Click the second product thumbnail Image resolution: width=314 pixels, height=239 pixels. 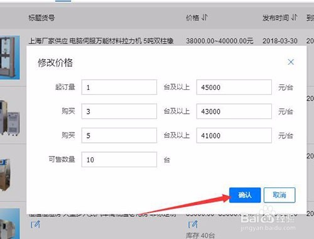point(9,118)
